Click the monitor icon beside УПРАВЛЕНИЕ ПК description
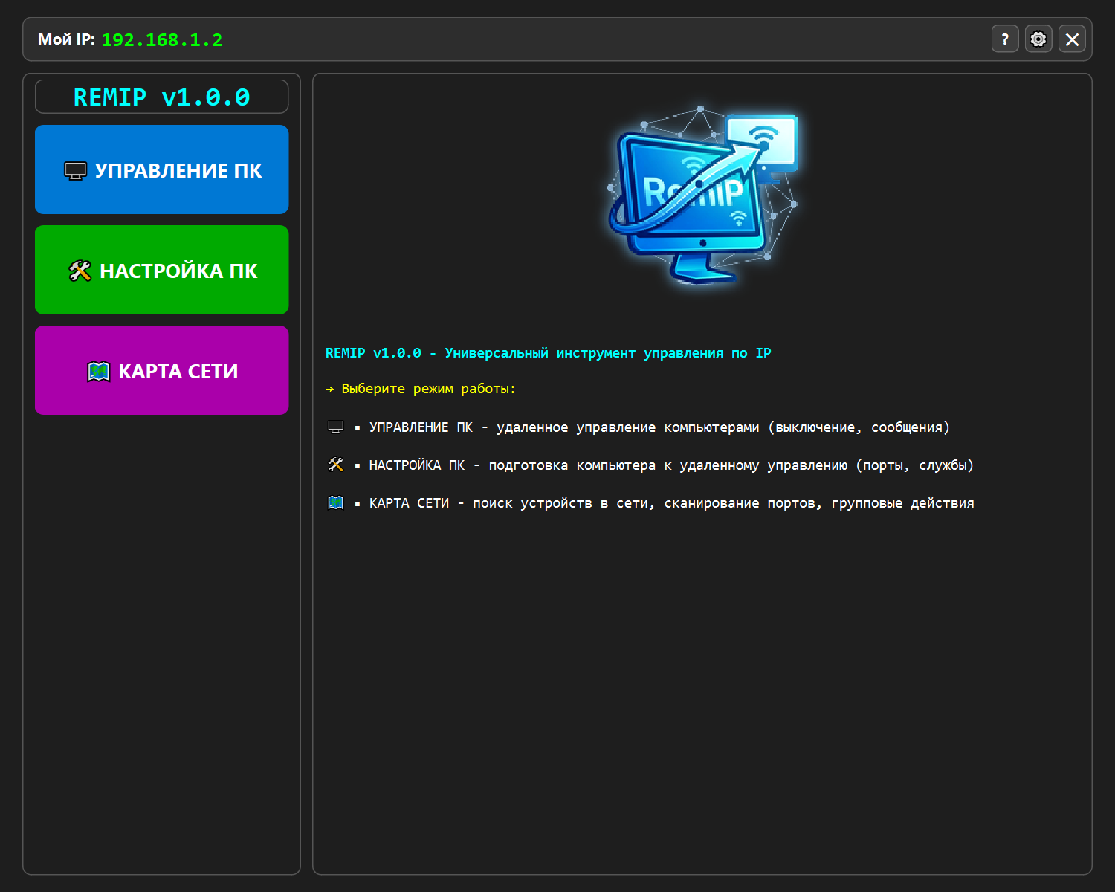This screenshot has width=1115, height=892. click(336, 427)
